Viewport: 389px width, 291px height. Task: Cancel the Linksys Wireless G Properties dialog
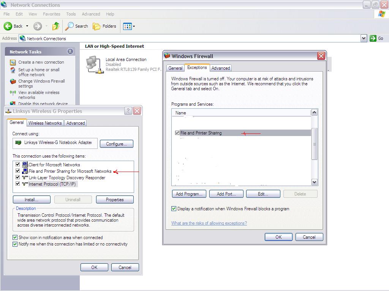(125, 267)
